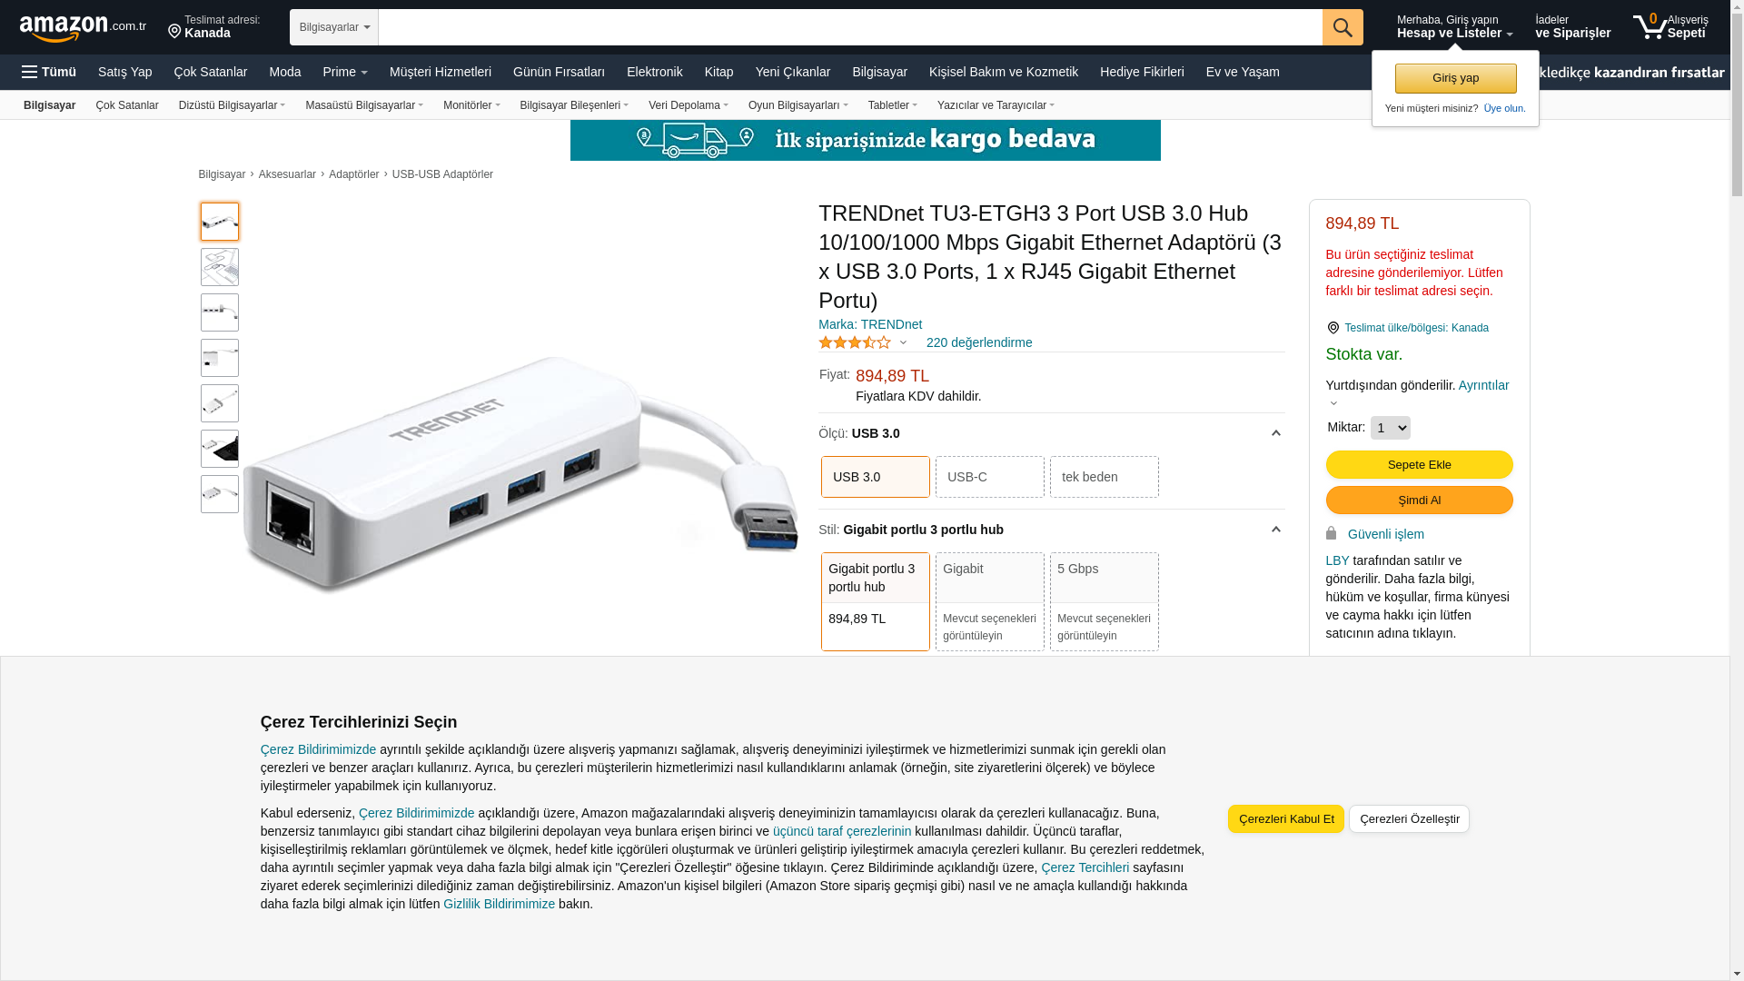The image size is (1744, 981).
Task: Click the star rating icons
Action: 855,342
